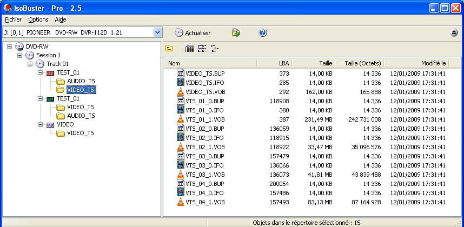Click the VTS_01_0.IFO film icon
464x227 pixels.
coord(181,110)
